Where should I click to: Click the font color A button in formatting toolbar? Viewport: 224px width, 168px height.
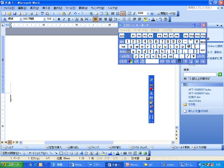pos(153,19)
